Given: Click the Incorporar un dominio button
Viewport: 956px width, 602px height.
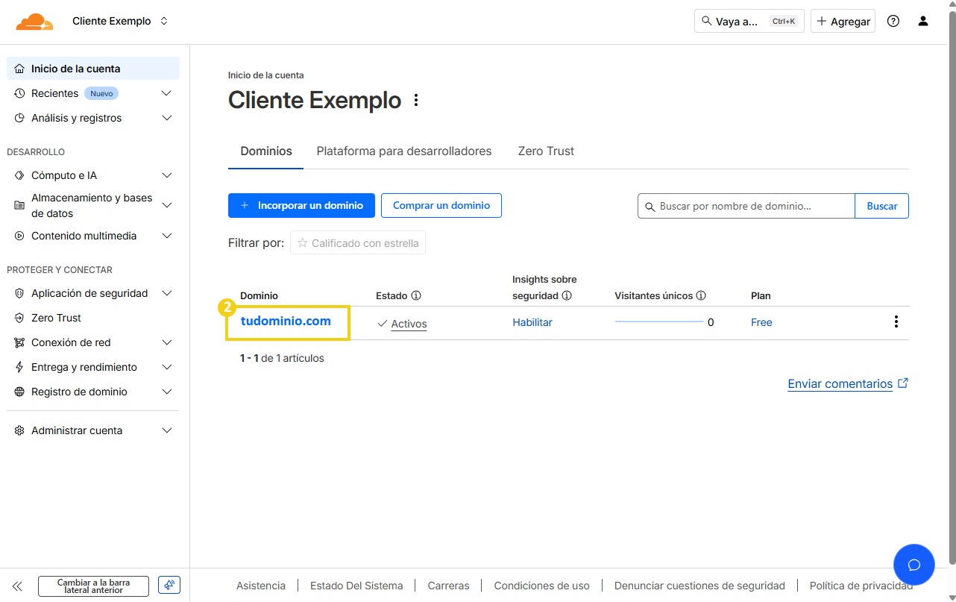Looking at the screenshot, I should [301, 205].
